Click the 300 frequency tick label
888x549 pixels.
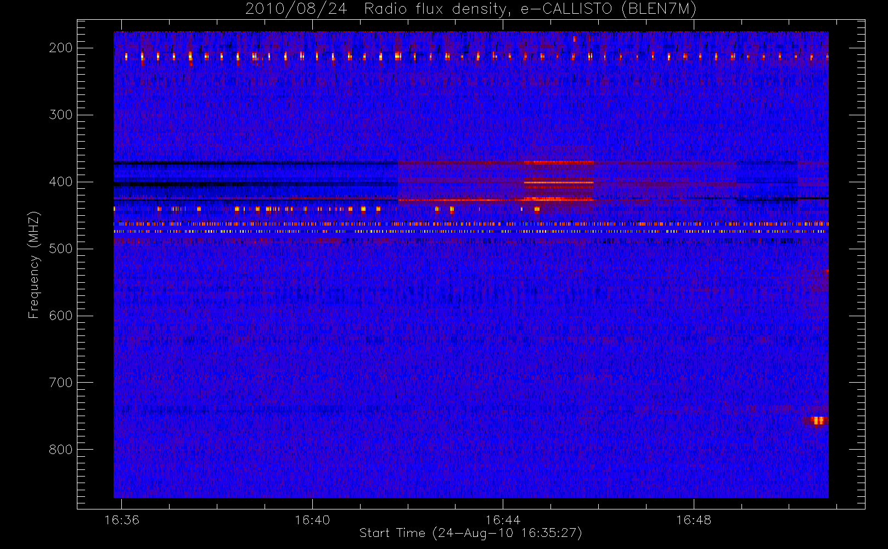point(60,115)
